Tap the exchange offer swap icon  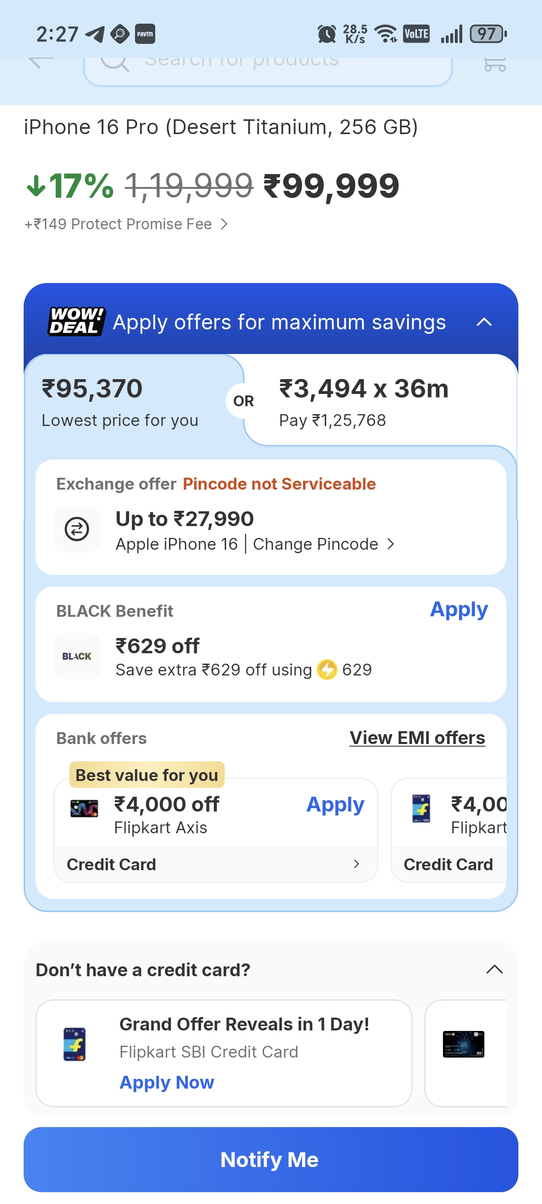77,529
